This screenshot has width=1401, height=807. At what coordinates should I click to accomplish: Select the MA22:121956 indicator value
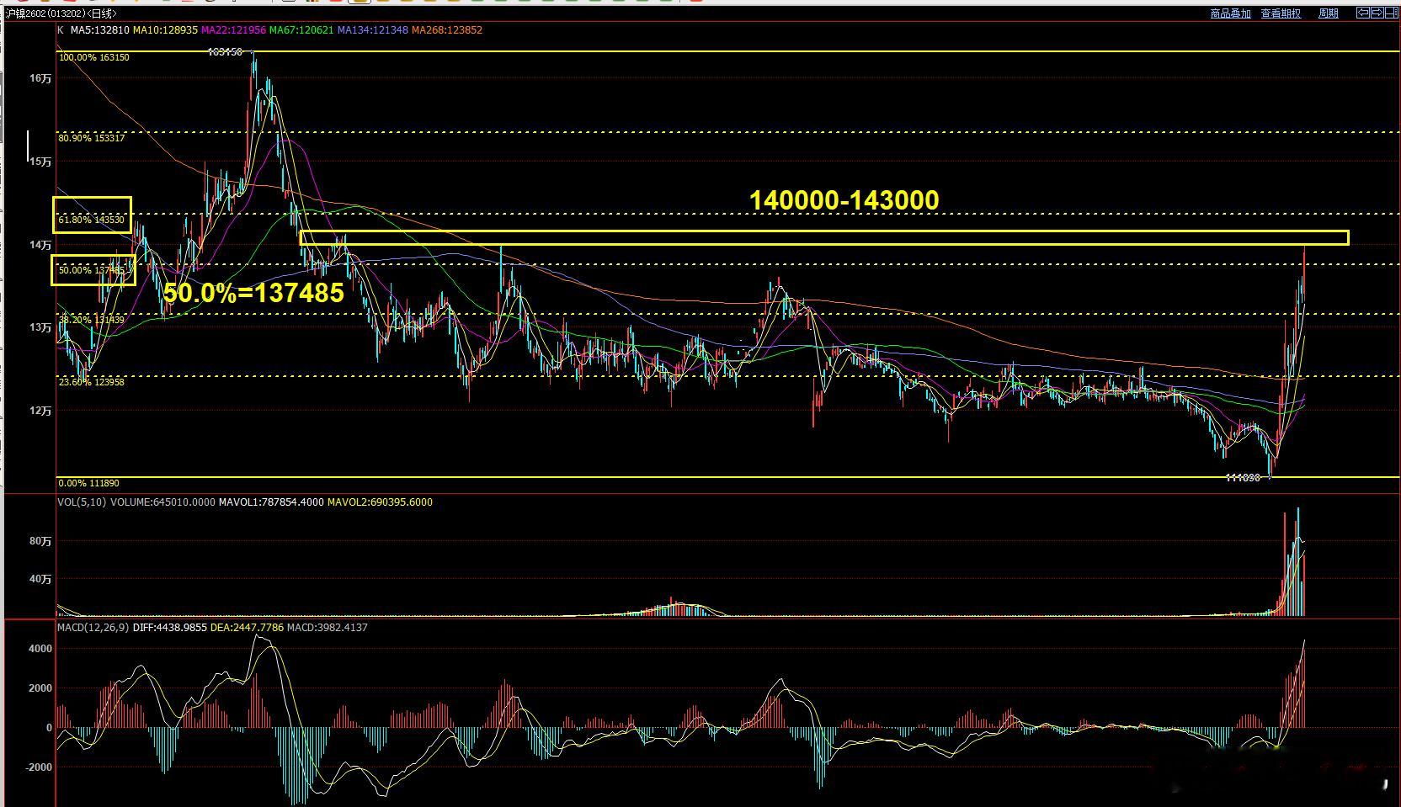[x=233, y=30]
